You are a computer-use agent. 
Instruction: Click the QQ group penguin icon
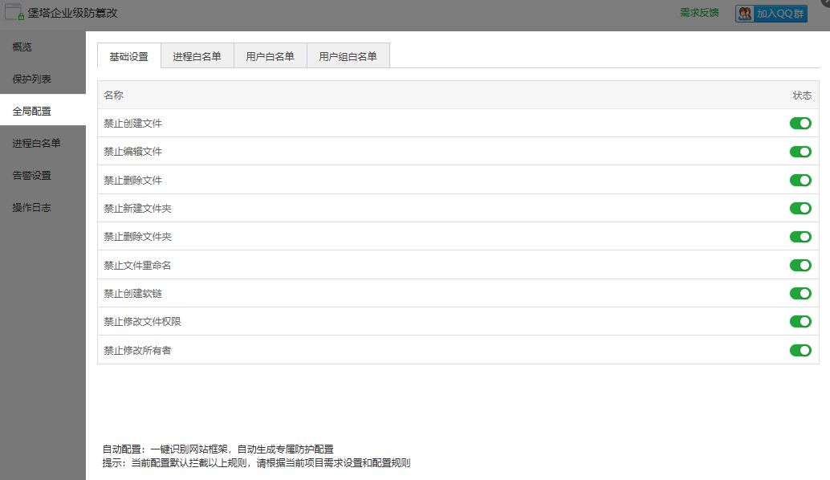pyautogui.click(x=745, y=14)
